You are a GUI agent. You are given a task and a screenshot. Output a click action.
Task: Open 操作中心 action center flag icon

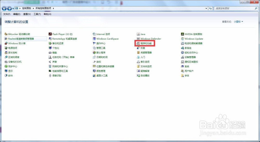[x=94, y=43]
